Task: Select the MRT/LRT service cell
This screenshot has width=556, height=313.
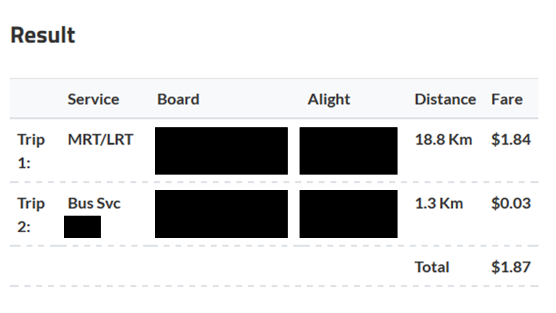Action: 100,140
